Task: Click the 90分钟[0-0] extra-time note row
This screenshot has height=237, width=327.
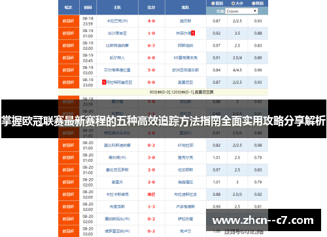Action: pos(163,92)
